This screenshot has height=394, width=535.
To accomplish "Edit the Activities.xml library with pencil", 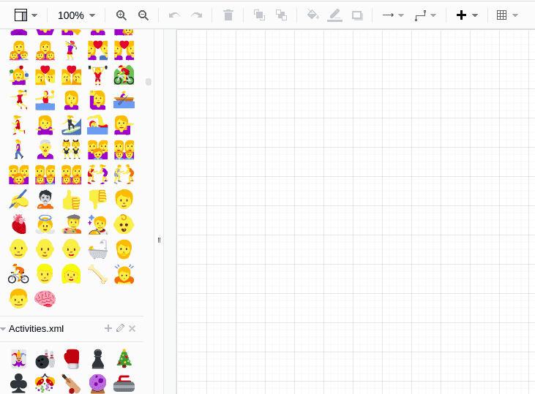I will click(120, 328).
